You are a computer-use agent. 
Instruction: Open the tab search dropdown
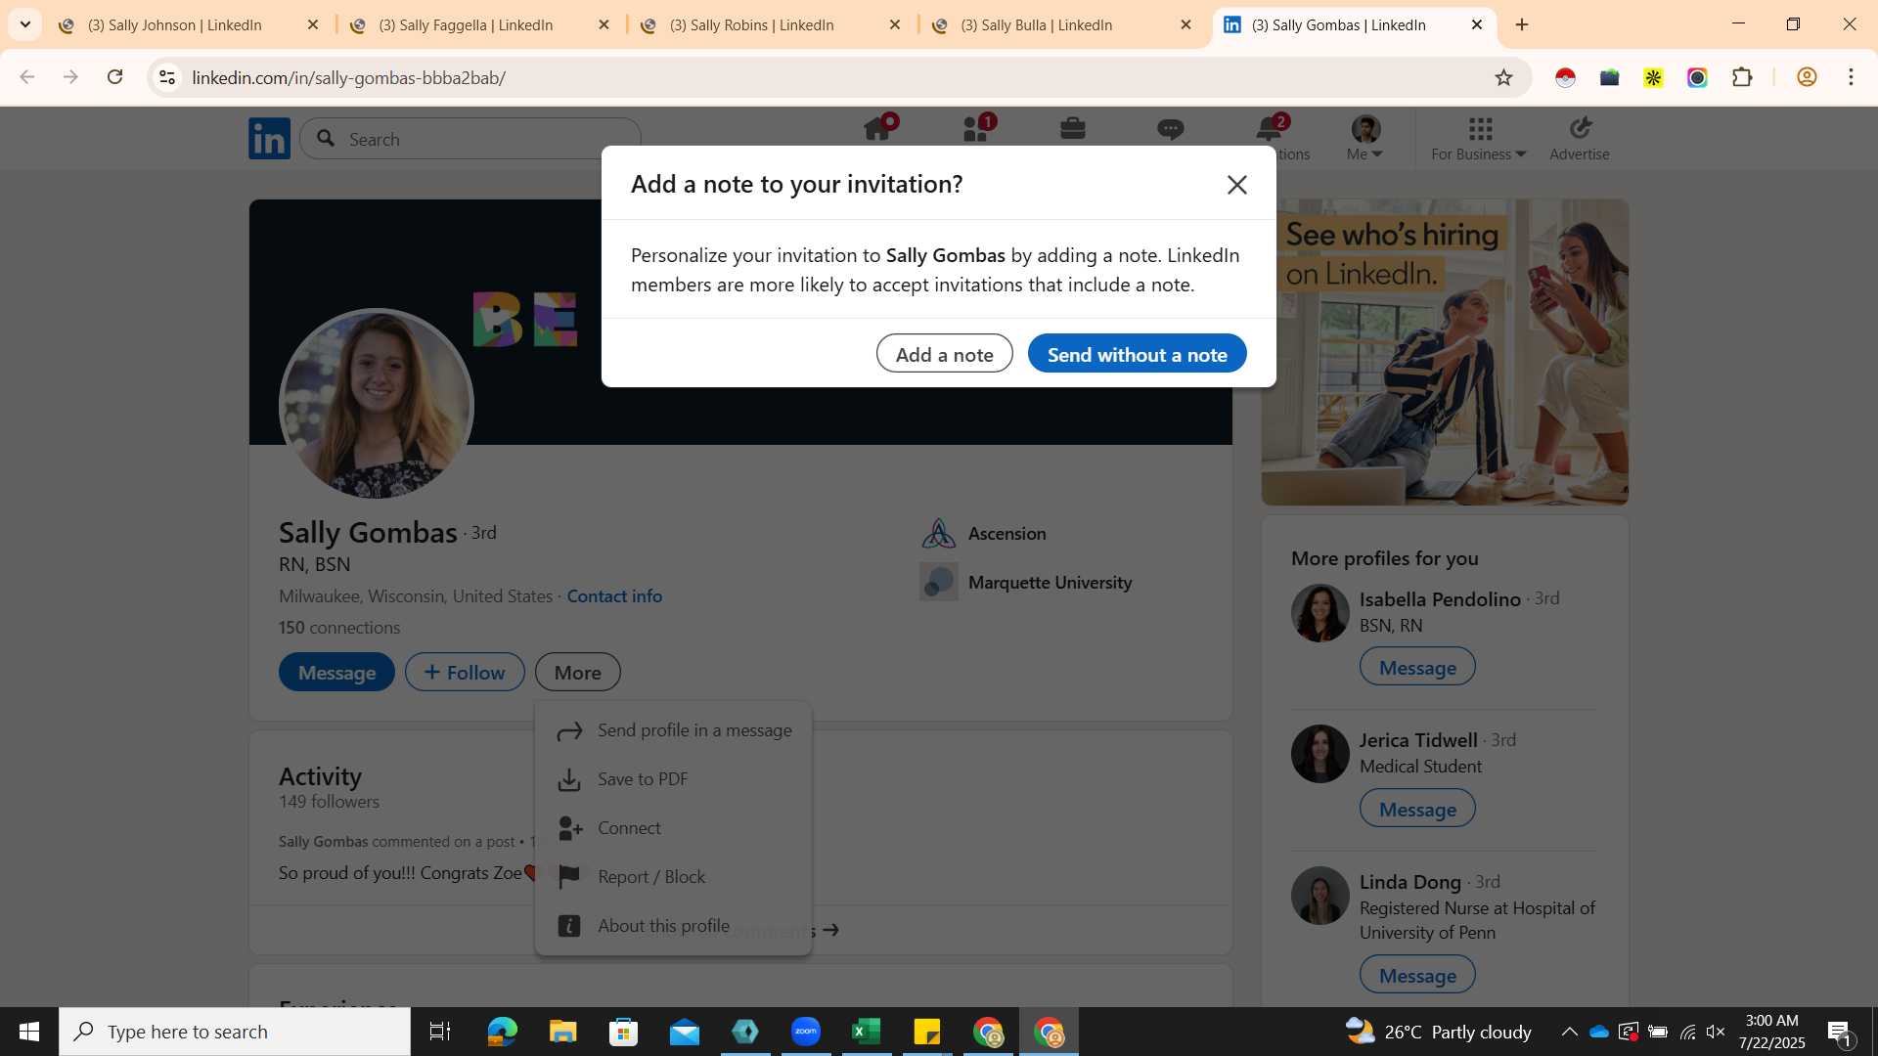(x=25, y=24)
